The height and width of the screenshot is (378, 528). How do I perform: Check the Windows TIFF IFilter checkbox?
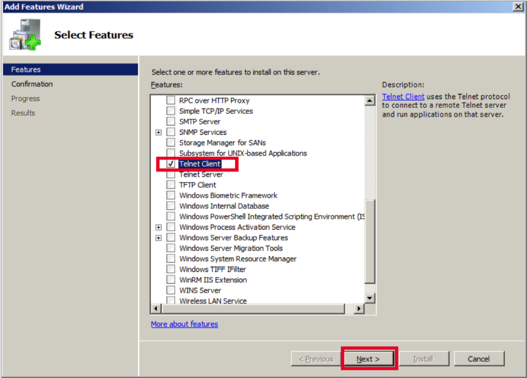tap(171, 269)
